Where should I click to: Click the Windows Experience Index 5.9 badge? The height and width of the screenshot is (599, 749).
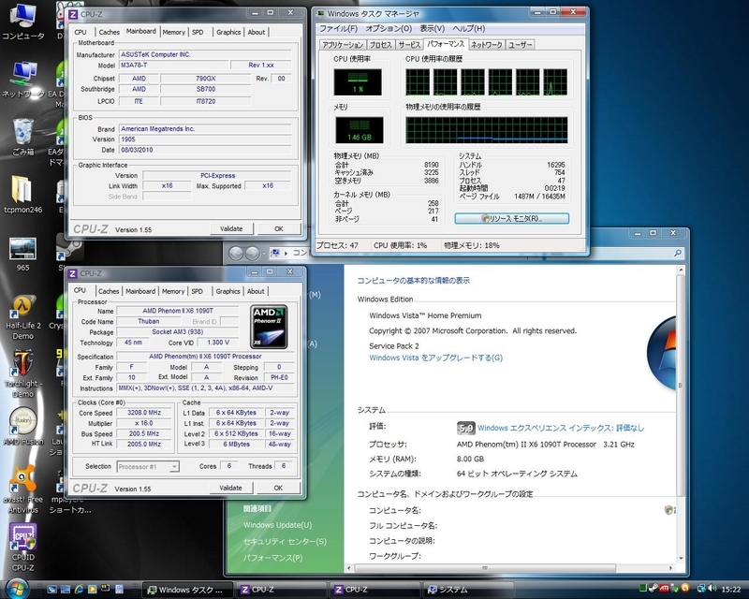pyautogui.click(x=465, y=429)
